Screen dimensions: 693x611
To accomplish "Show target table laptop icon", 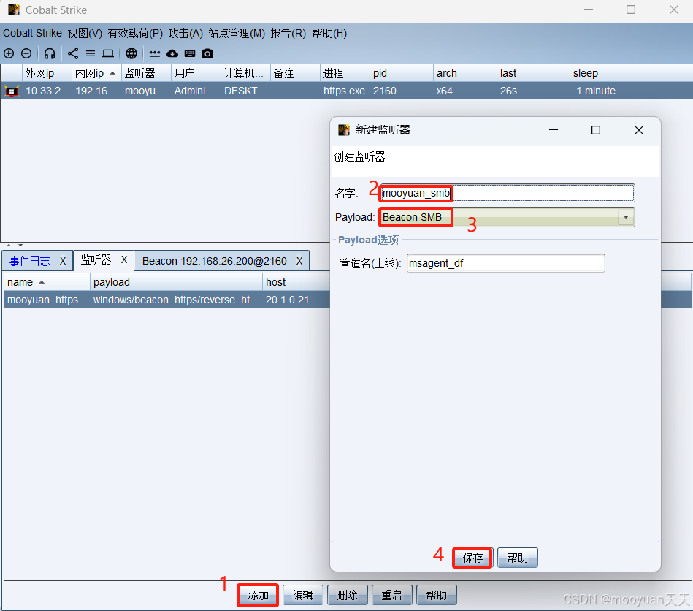I will point(108,53).
